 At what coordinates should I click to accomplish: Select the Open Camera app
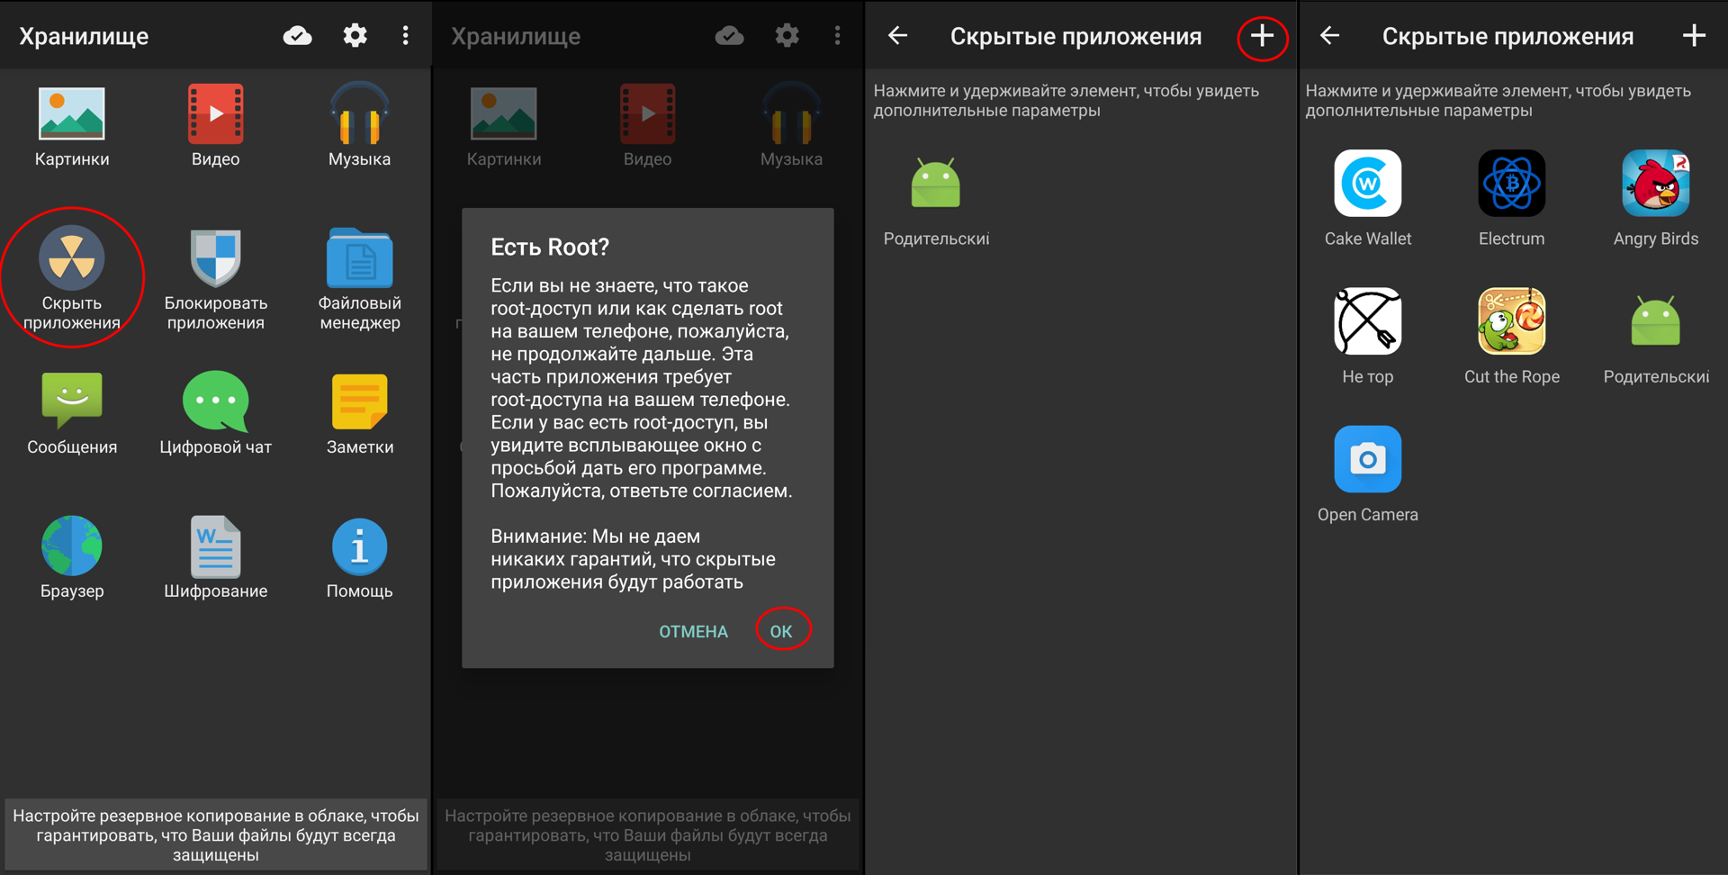click(x=1367, y=459)
